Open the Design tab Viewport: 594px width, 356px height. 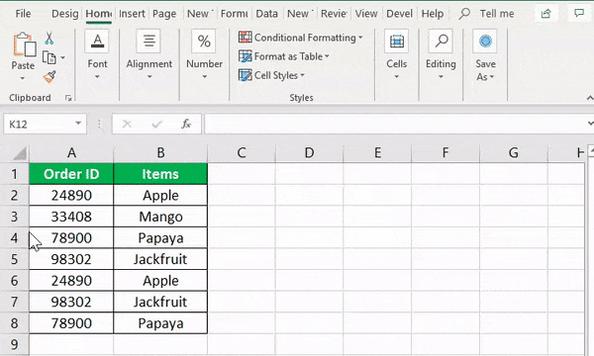(x=64, y=14)
